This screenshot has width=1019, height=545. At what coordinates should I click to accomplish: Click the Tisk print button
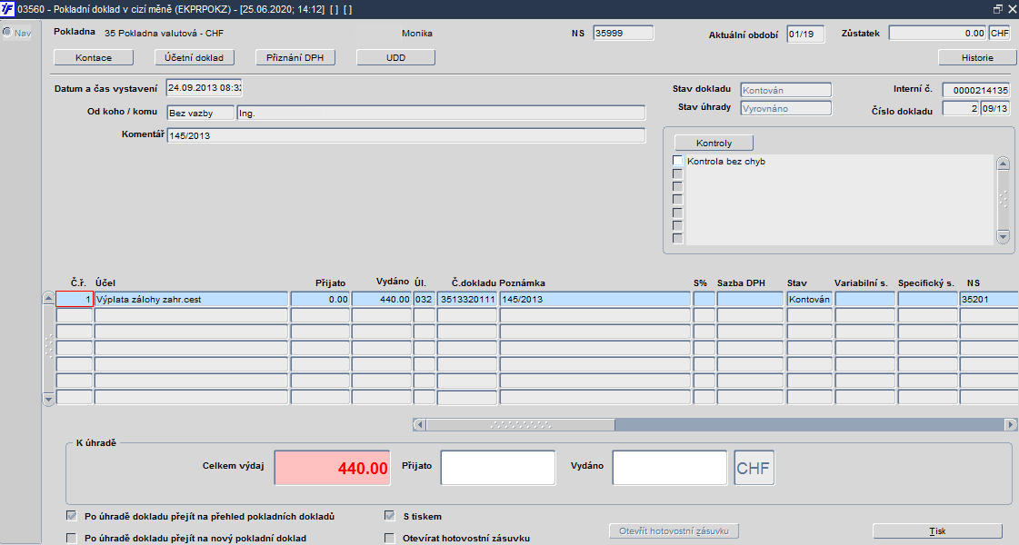(x=937, y=530)
